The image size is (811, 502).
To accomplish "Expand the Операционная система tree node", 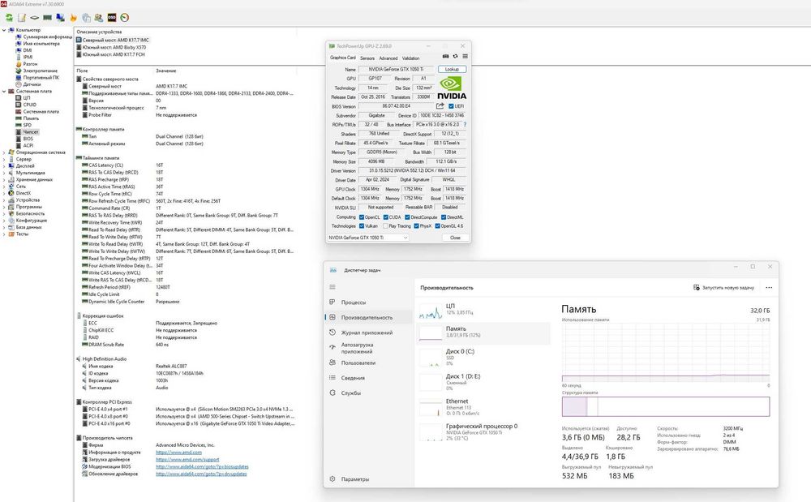I will [4, 152].
